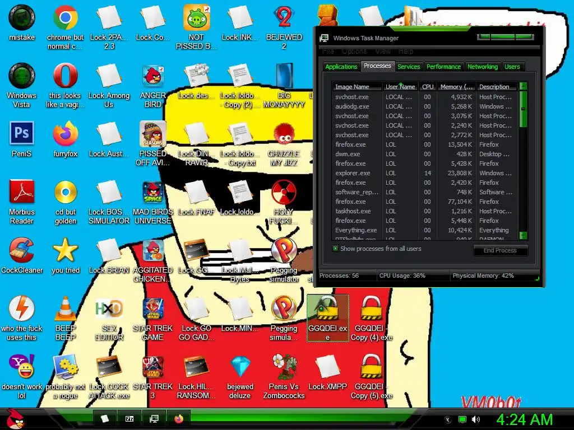Select the Processes tab
This screenshot has height=430, width=574.
[x=377, y=66]
